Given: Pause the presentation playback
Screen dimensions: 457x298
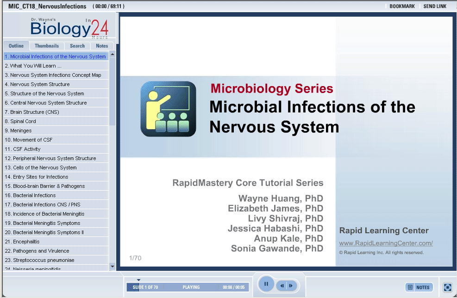Looking at the screenshot, I should [x=266, y=284].
